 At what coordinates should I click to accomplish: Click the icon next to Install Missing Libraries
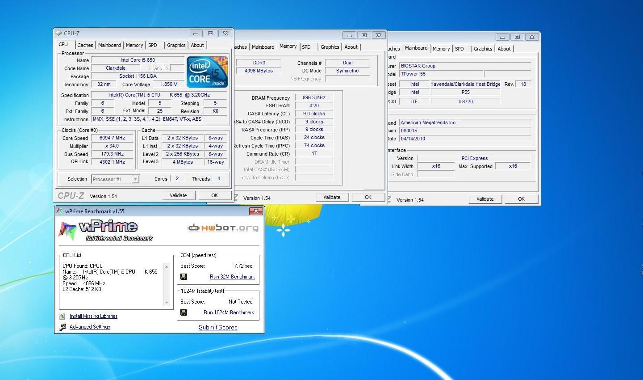[x=63, y=316]
